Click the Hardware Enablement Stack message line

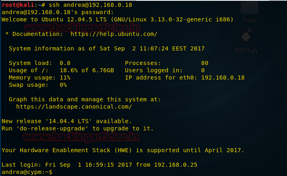(123, 150)
